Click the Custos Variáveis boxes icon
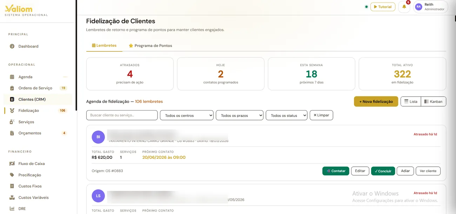456x214 pixels. tap(12, 198)
